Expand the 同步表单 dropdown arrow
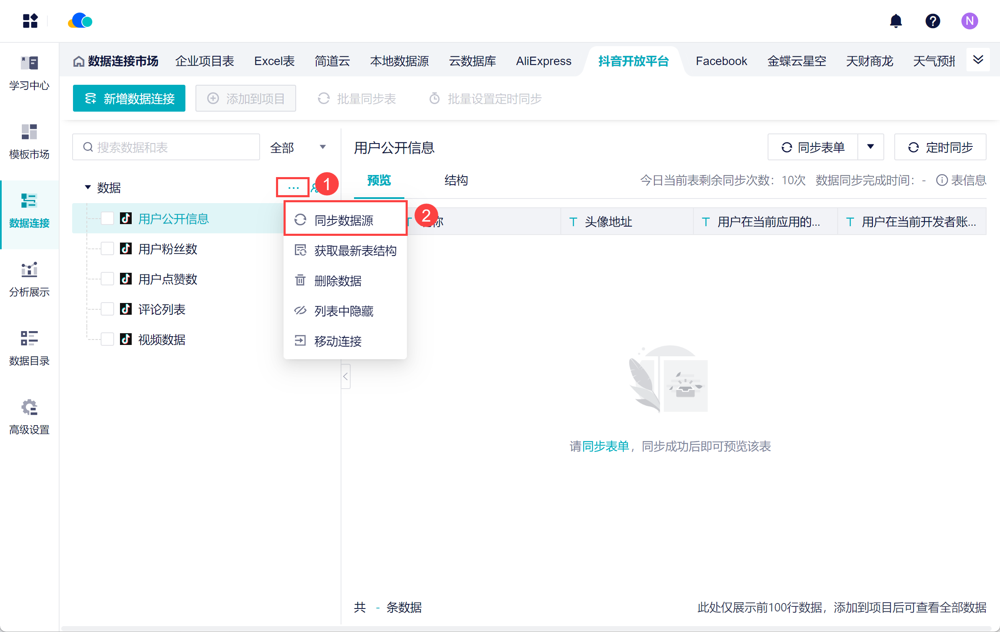Screen dimensions: 1000x632 [x=870, y=147]
